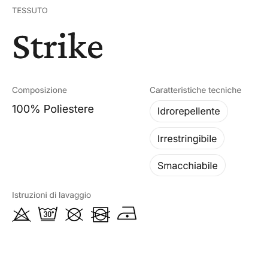Click the TESSUTO category label

click(30, 11)
